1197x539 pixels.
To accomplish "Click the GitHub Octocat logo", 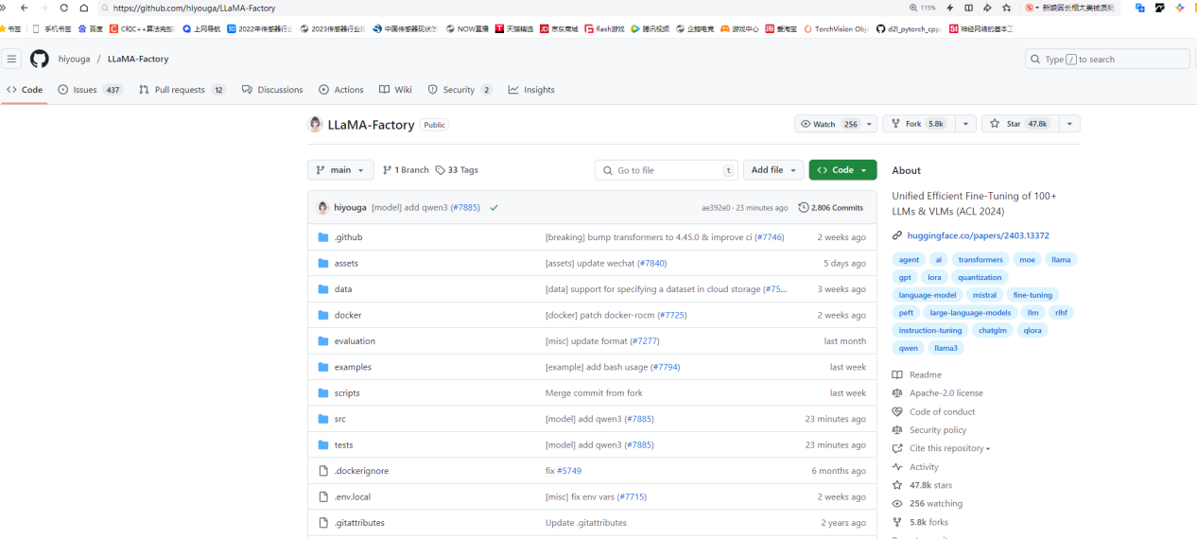I will tap(39, 59).
